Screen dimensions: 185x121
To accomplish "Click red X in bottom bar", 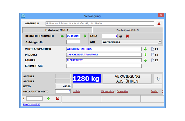I will 57,99.
